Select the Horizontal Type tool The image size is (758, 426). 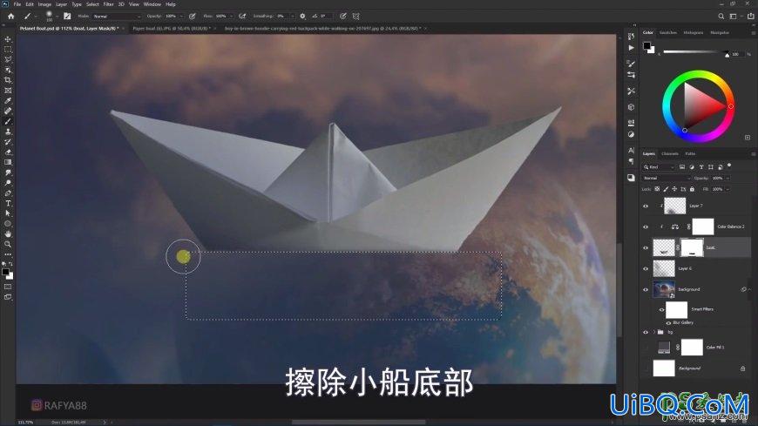click(x=8, y=203)
